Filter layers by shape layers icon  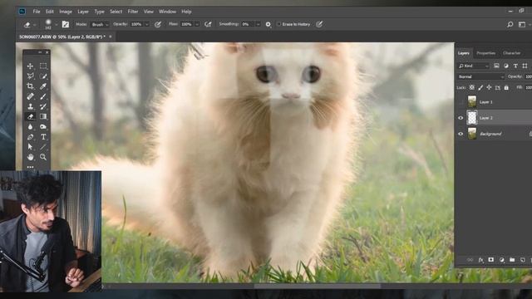pos(525,66)
